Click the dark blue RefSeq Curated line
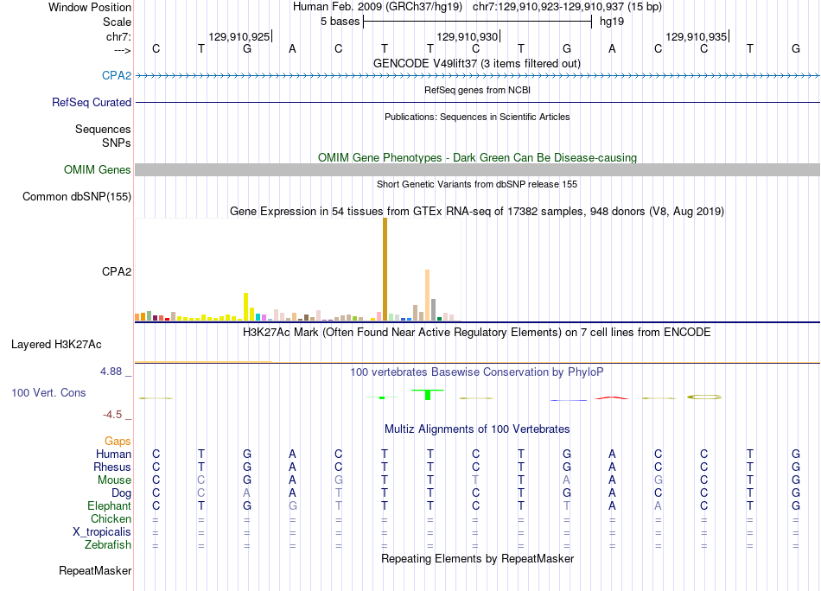This screenshot has width=821, height=591. click(x=477, y=102)
